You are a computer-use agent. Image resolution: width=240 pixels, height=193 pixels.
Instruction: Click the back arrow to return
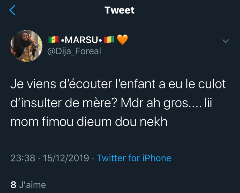pyautogui.click(x=12, y=10)
